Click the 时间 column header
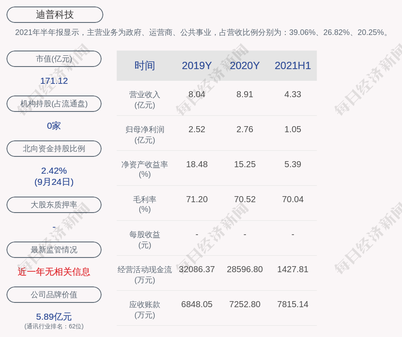 point(145,66)
